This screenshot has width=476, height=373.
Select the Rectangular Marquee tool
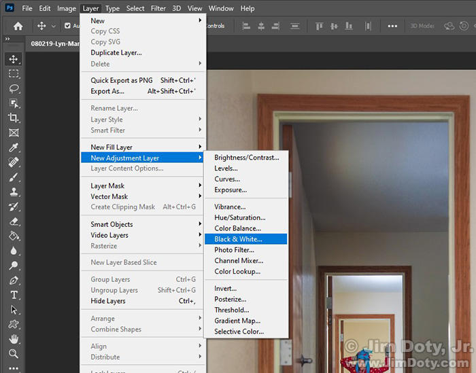(x=14, y=74)
